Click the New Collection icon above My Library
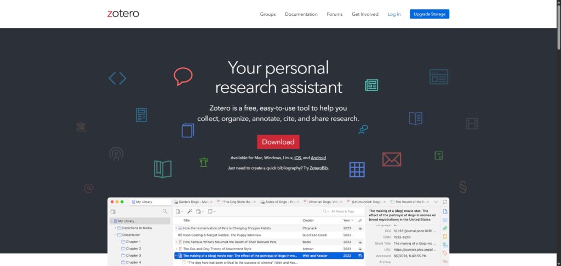Image resolution: width=561 pixels, height=266 pixels. (113, 212)
